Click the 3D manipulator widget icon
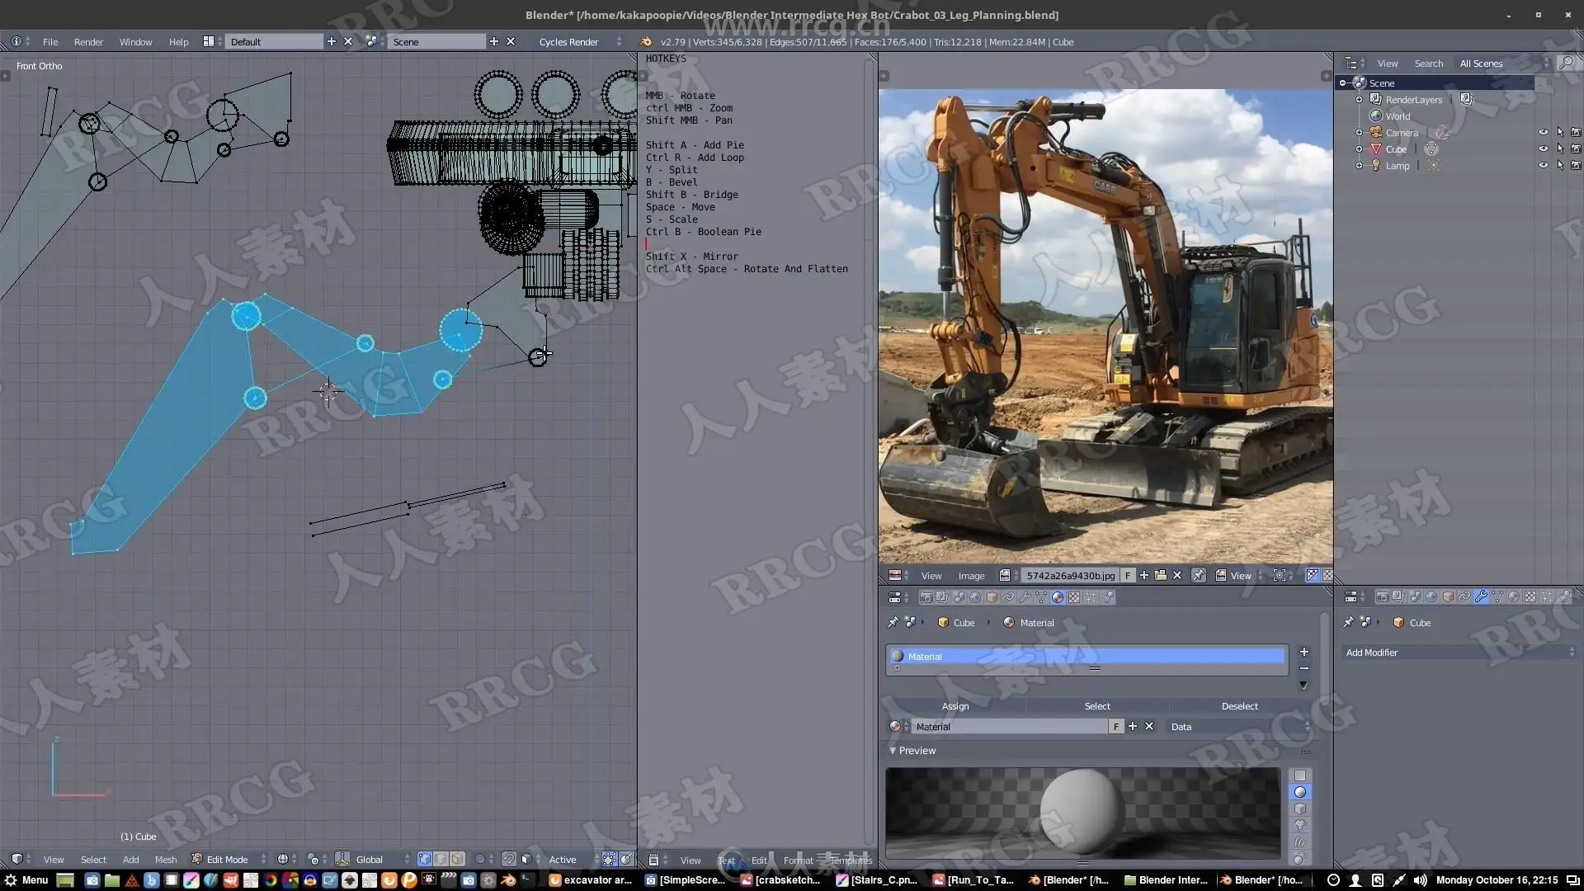Viewport: 1584px width, 891px height. [342, 859]
